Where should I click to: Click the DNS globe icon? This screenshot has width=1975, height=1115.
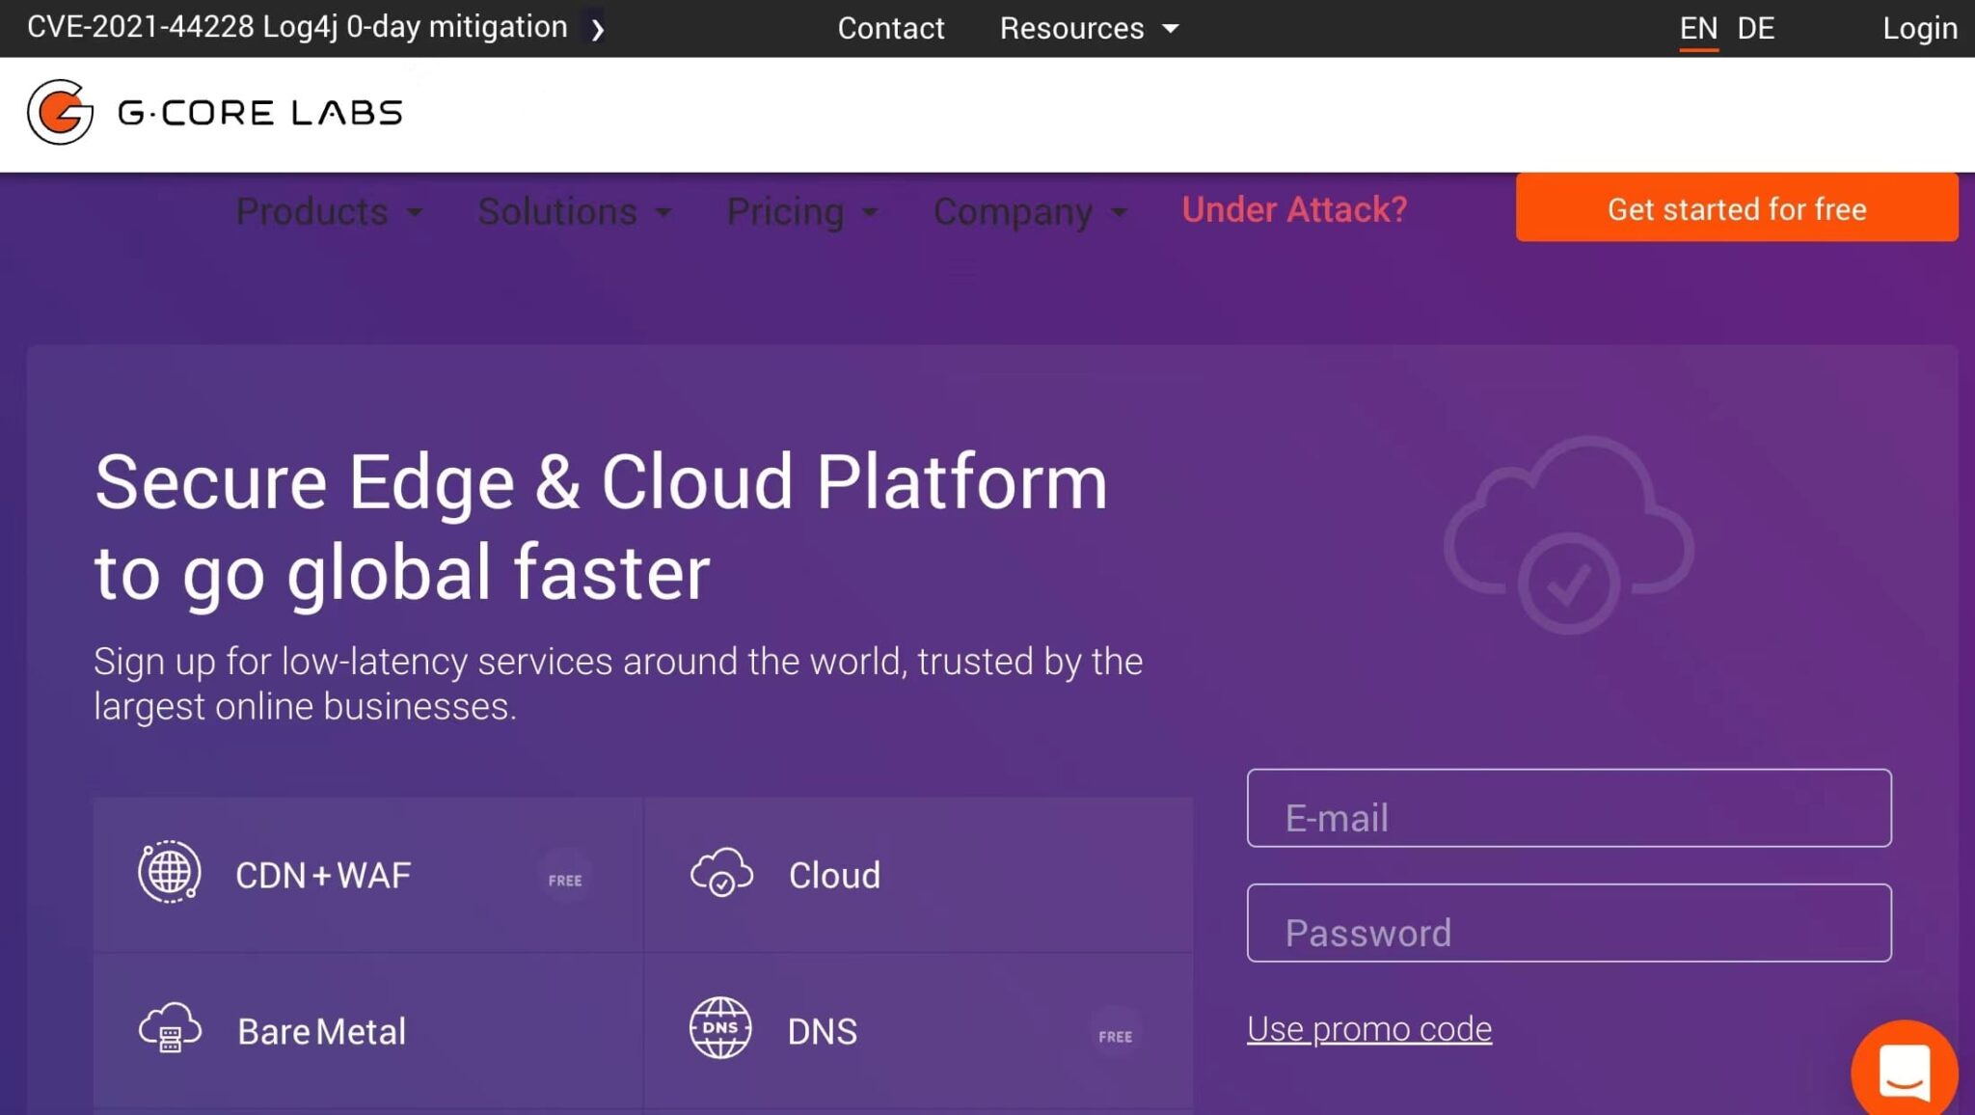pyautogui.click(x=720, y=1028)
